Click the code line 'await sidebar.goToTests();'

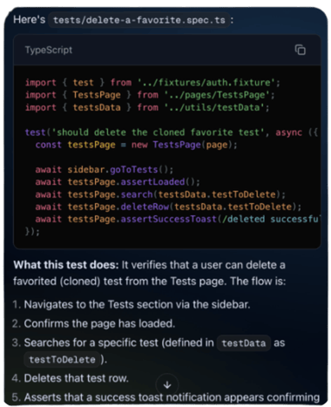point(105,170)
